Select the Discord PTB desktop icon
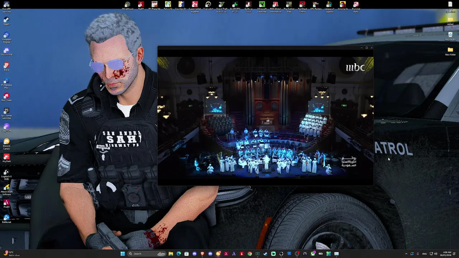Screen dimensions: 459x258 (x=6, y=52)
